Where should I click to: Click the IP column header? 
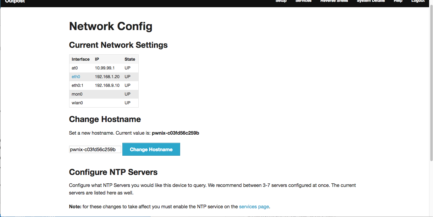point(97,59)
